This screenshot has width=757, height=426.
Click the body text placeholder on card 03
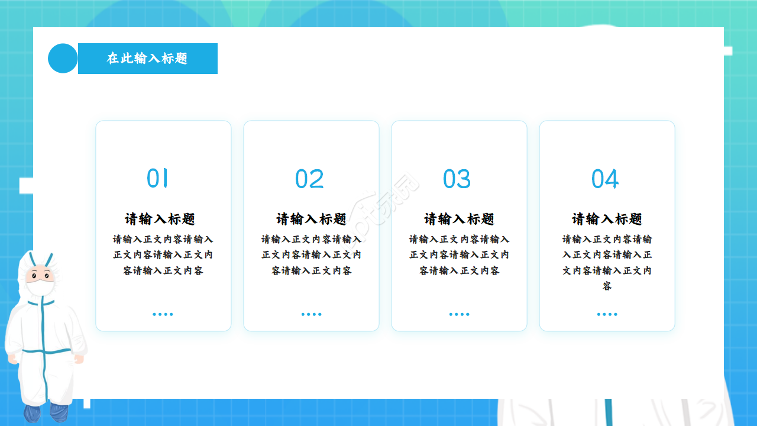tap(459, 255)
